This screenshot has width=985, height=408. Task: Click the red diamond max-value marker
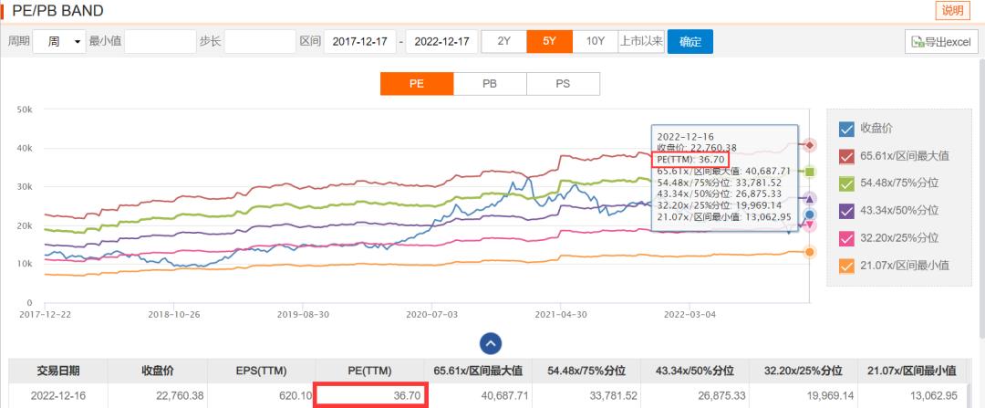pos(810,145)
